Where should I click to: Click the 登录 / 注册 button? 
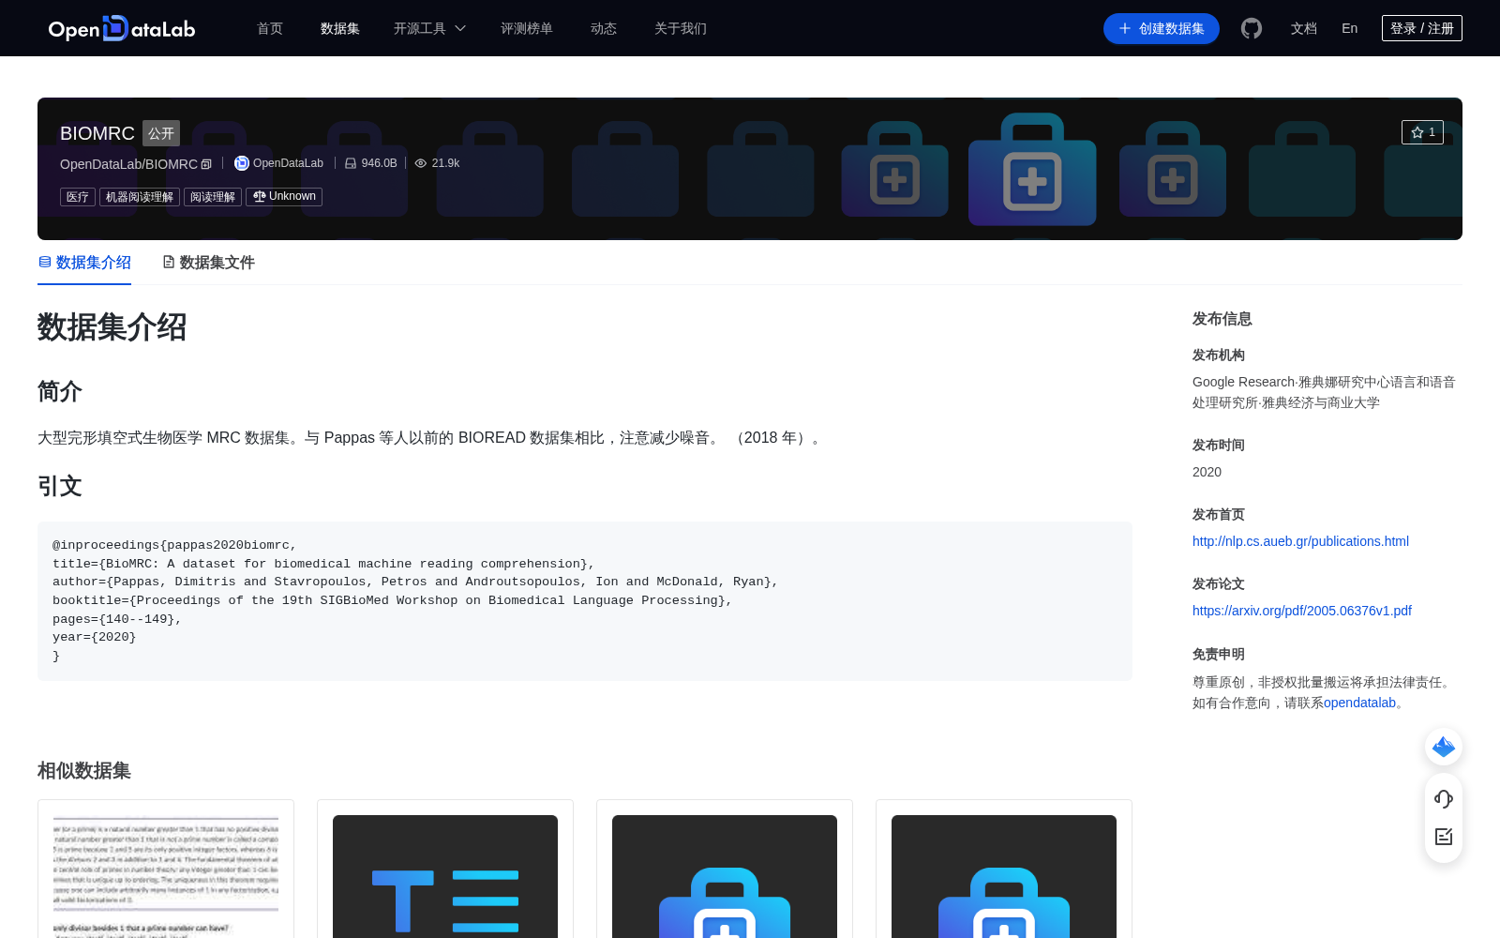pyautogui.click(x=1422, y=28)
